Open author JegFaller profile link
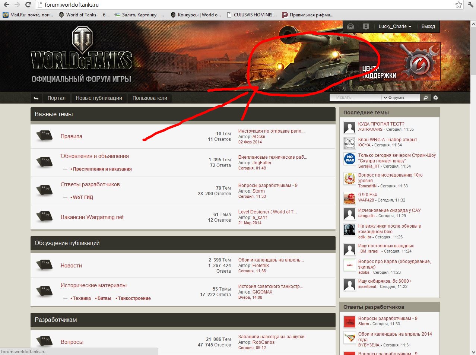 click(x=262, y=163)
